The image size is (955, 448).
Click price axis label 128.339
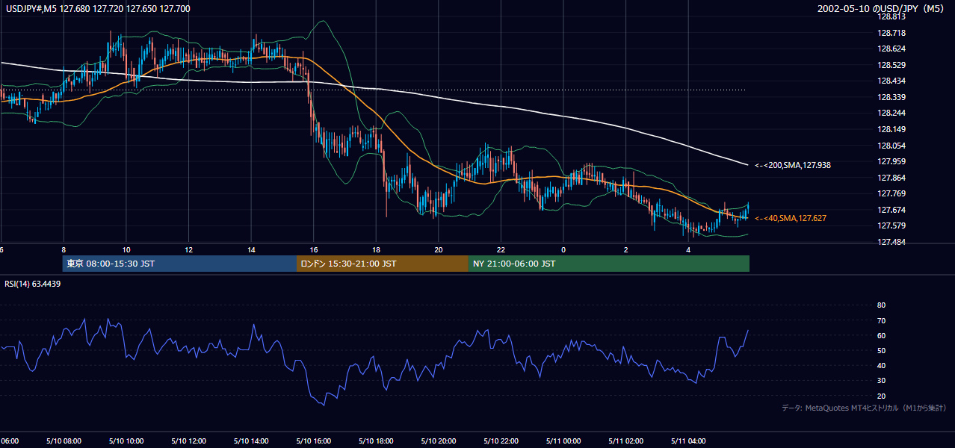[x=891, y=97]
